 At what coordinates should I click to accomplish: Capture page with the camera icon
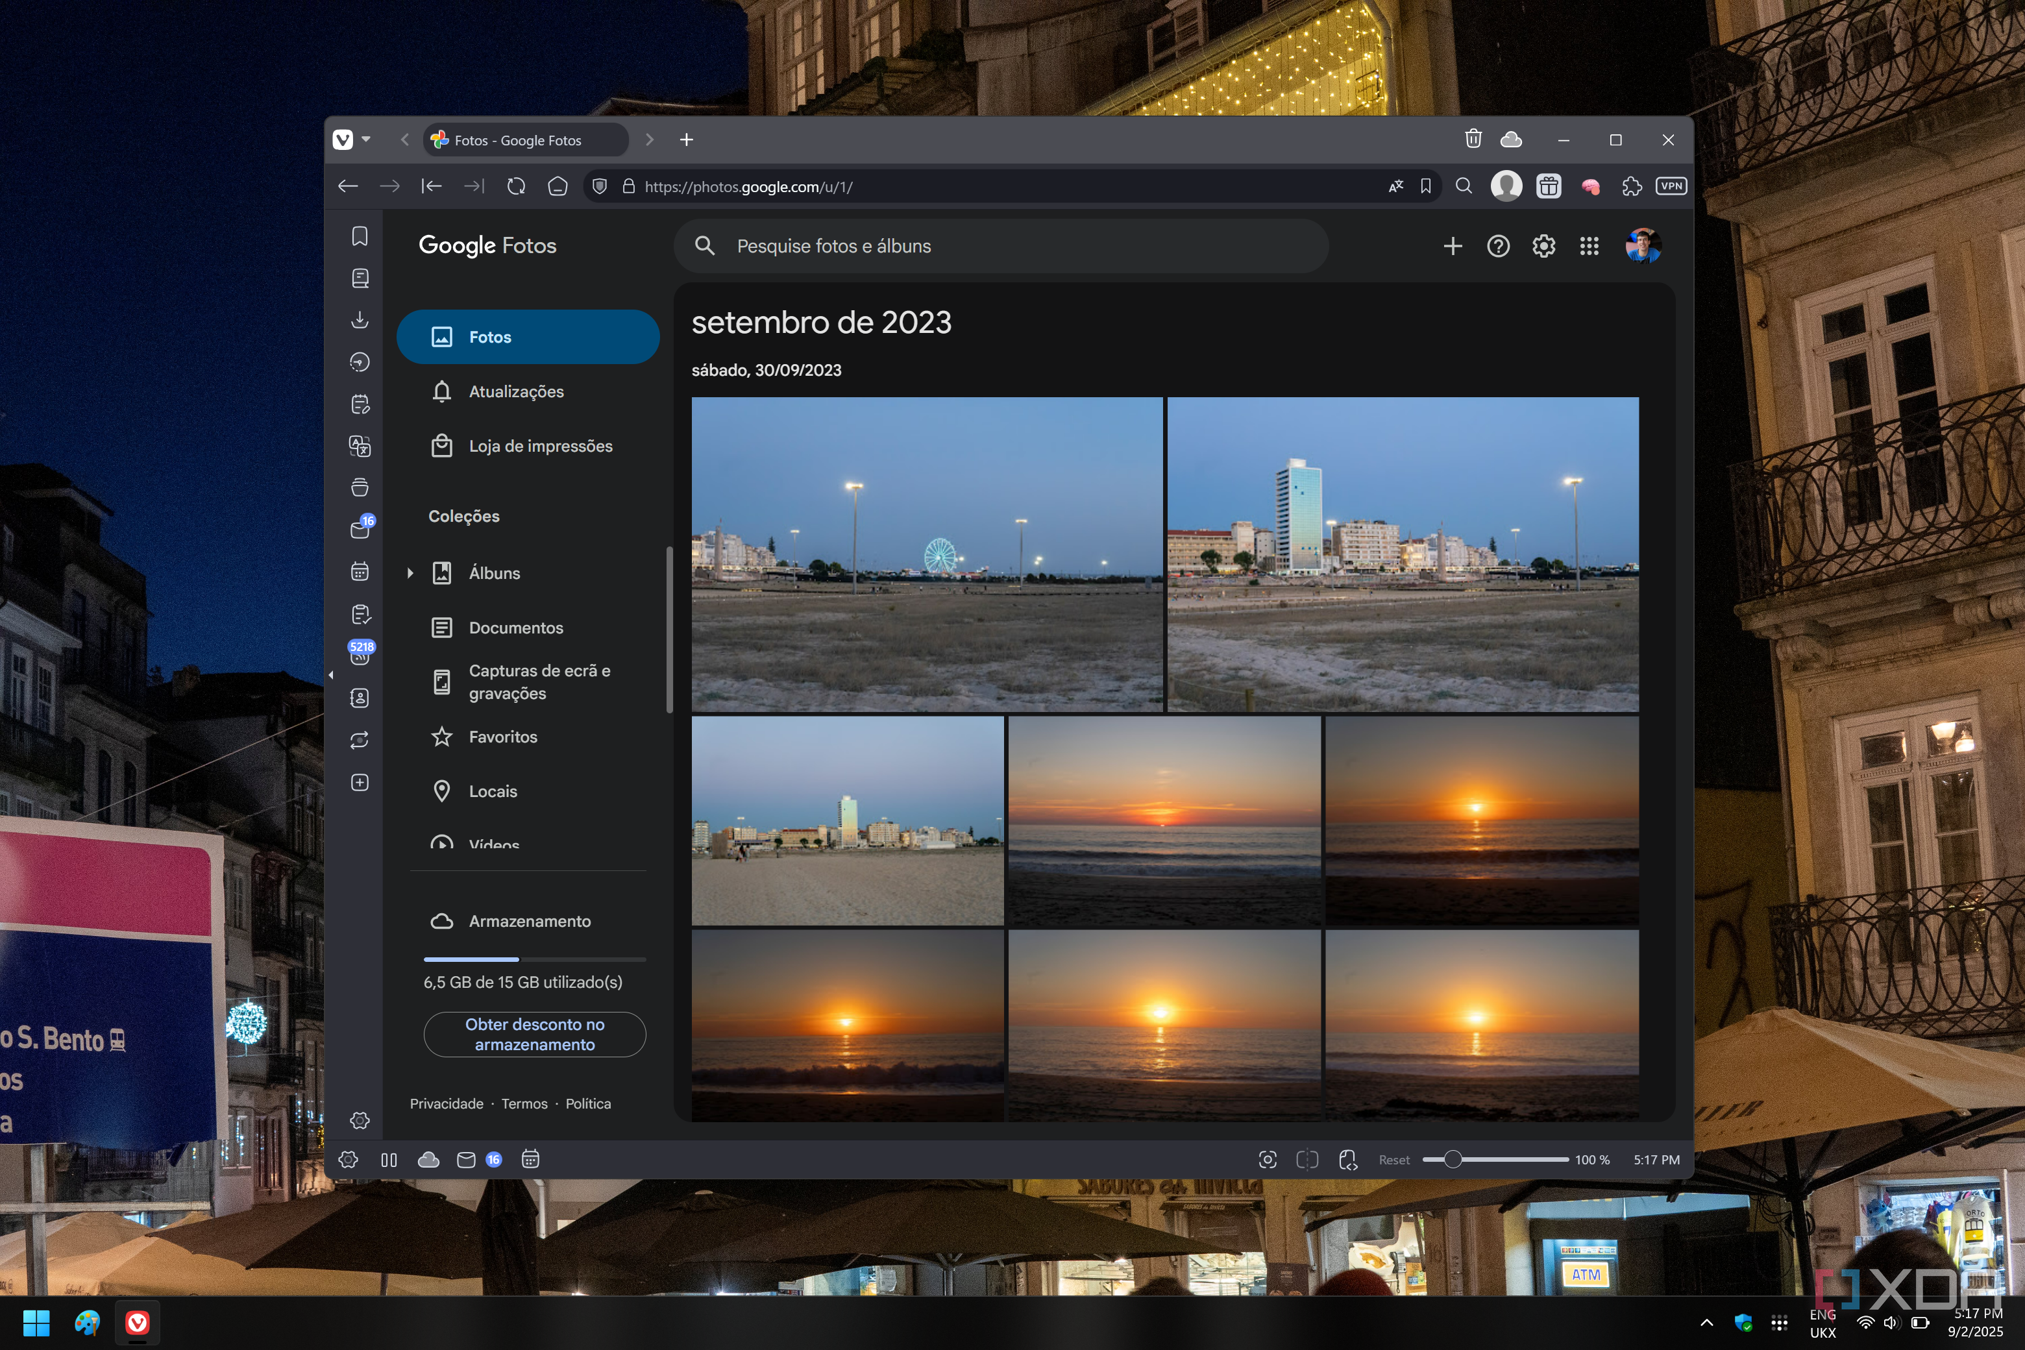(x=1268, y=1160)
